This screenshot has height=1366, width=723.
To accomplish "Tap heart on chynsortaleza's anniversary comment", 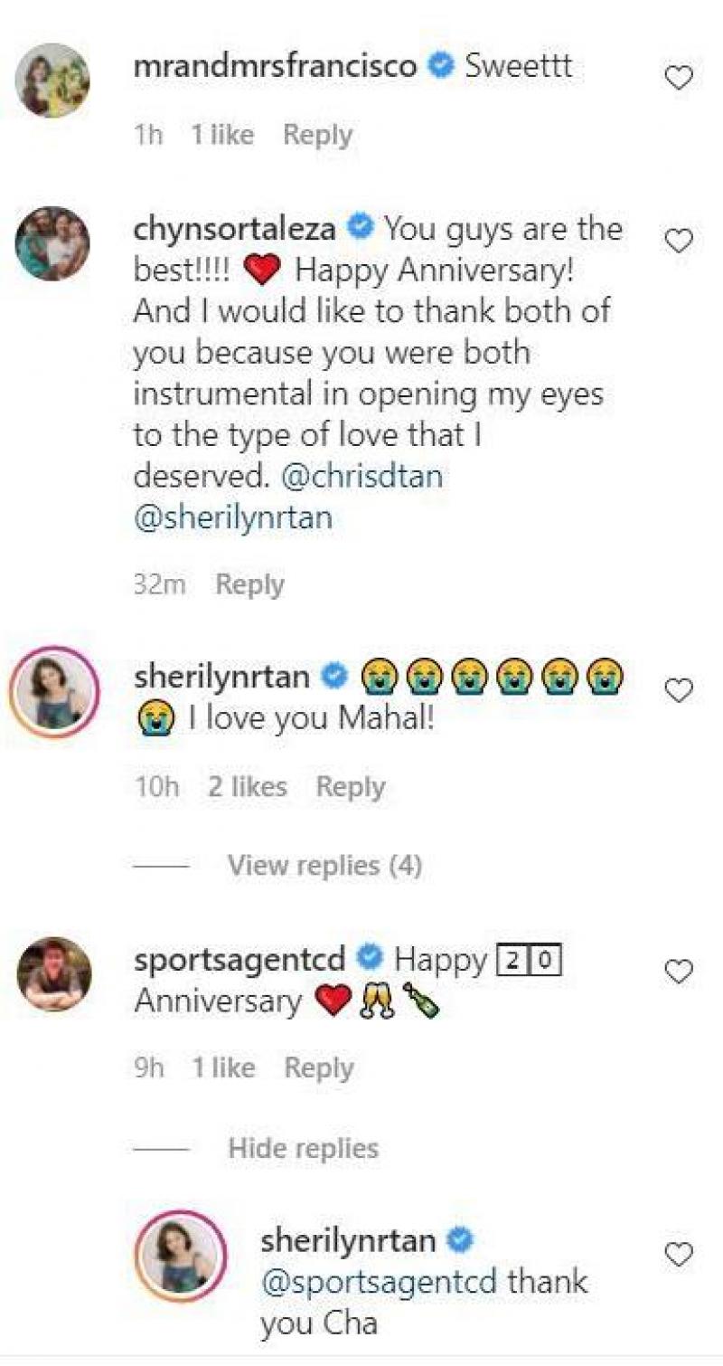I will pyautogui.click(x=679, y=241).
